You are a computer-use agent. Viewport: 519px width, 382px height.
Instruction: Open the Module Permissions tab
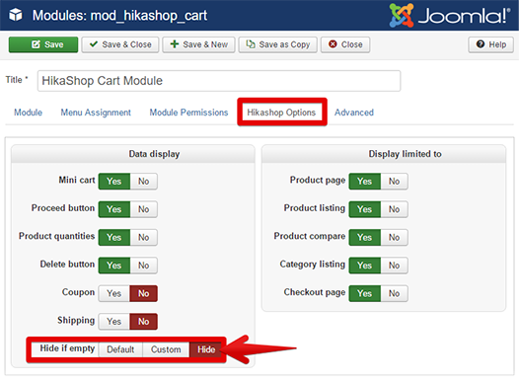click(188, 113)
